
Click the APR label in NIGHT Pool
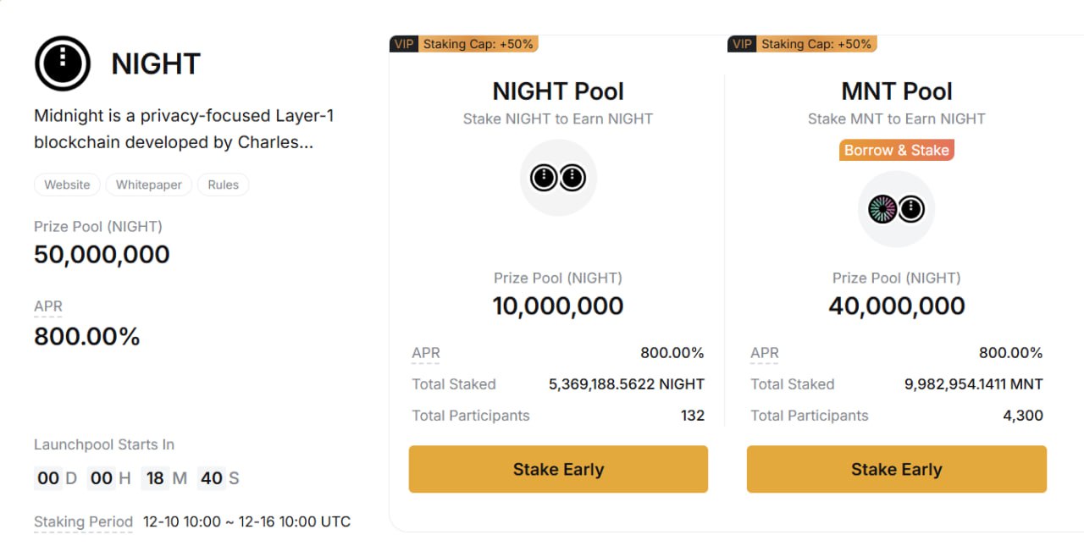pos(426,353)
